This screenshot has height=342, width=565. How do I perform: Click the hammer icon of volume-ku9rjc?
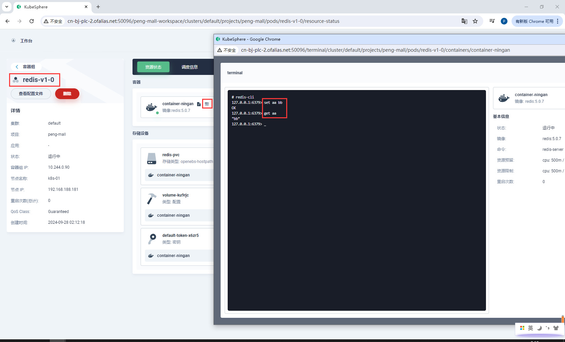[152, 199]
